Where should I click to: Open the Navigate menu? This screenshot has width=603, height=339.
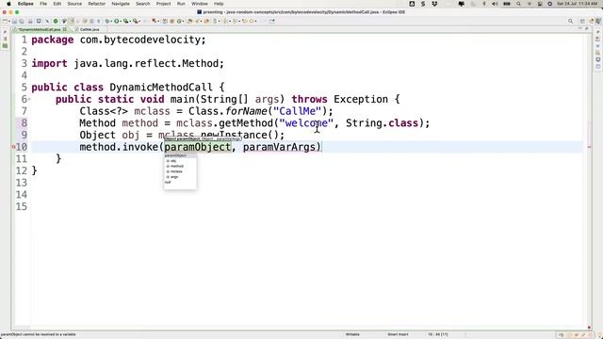[x=121, y=4]
